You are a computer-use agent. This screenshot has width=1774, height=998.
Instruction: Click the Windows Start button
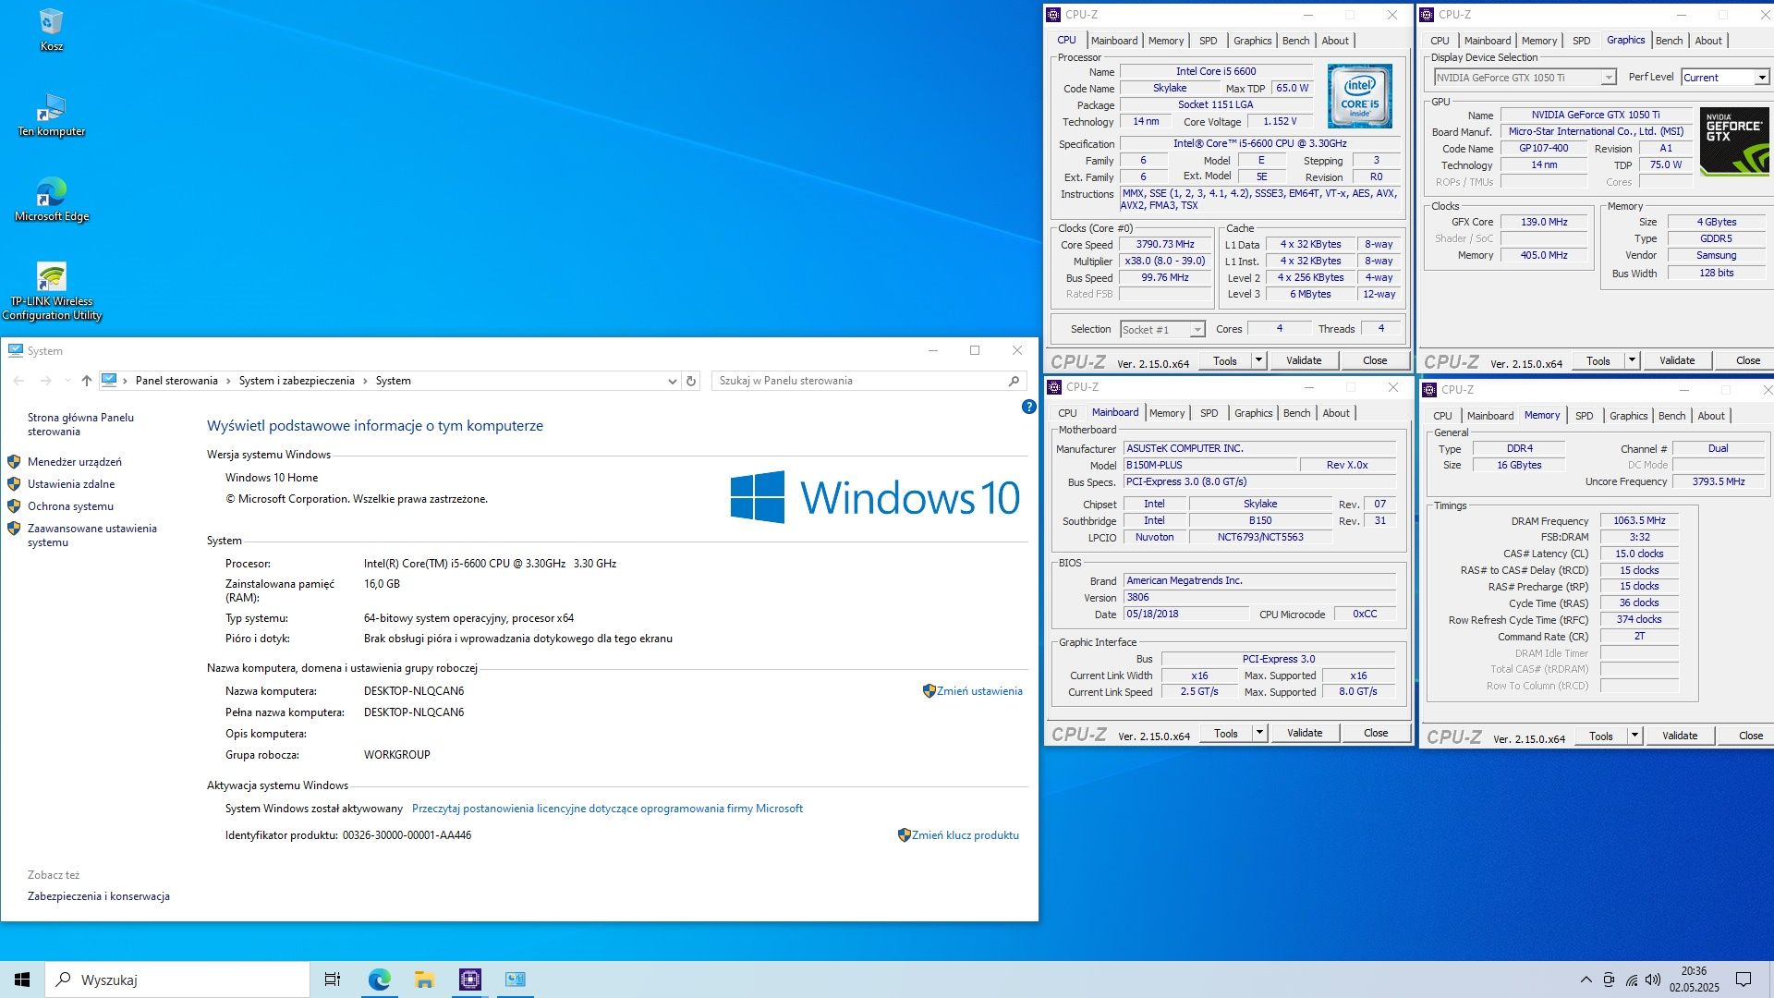pyautogui.click(x=22, y=980)
